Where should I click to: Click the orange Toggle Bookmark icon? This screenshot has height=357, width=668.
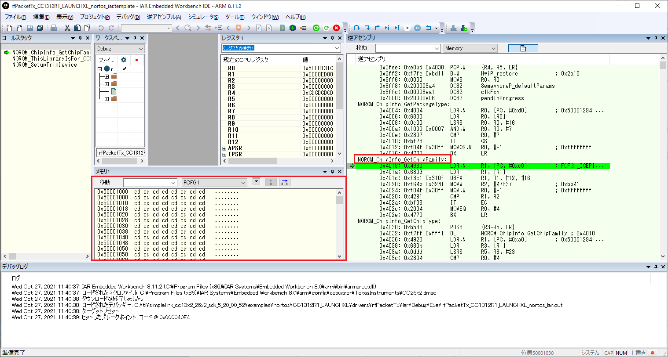tap(239, 28)
